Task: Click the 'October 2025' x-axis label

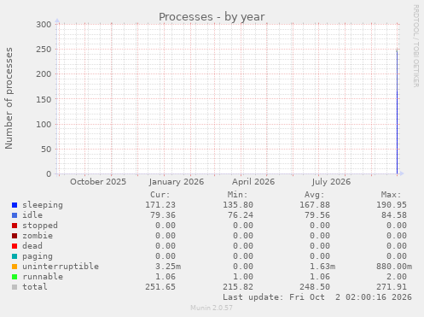Action: pyautogui.click(x=98, y=182)
